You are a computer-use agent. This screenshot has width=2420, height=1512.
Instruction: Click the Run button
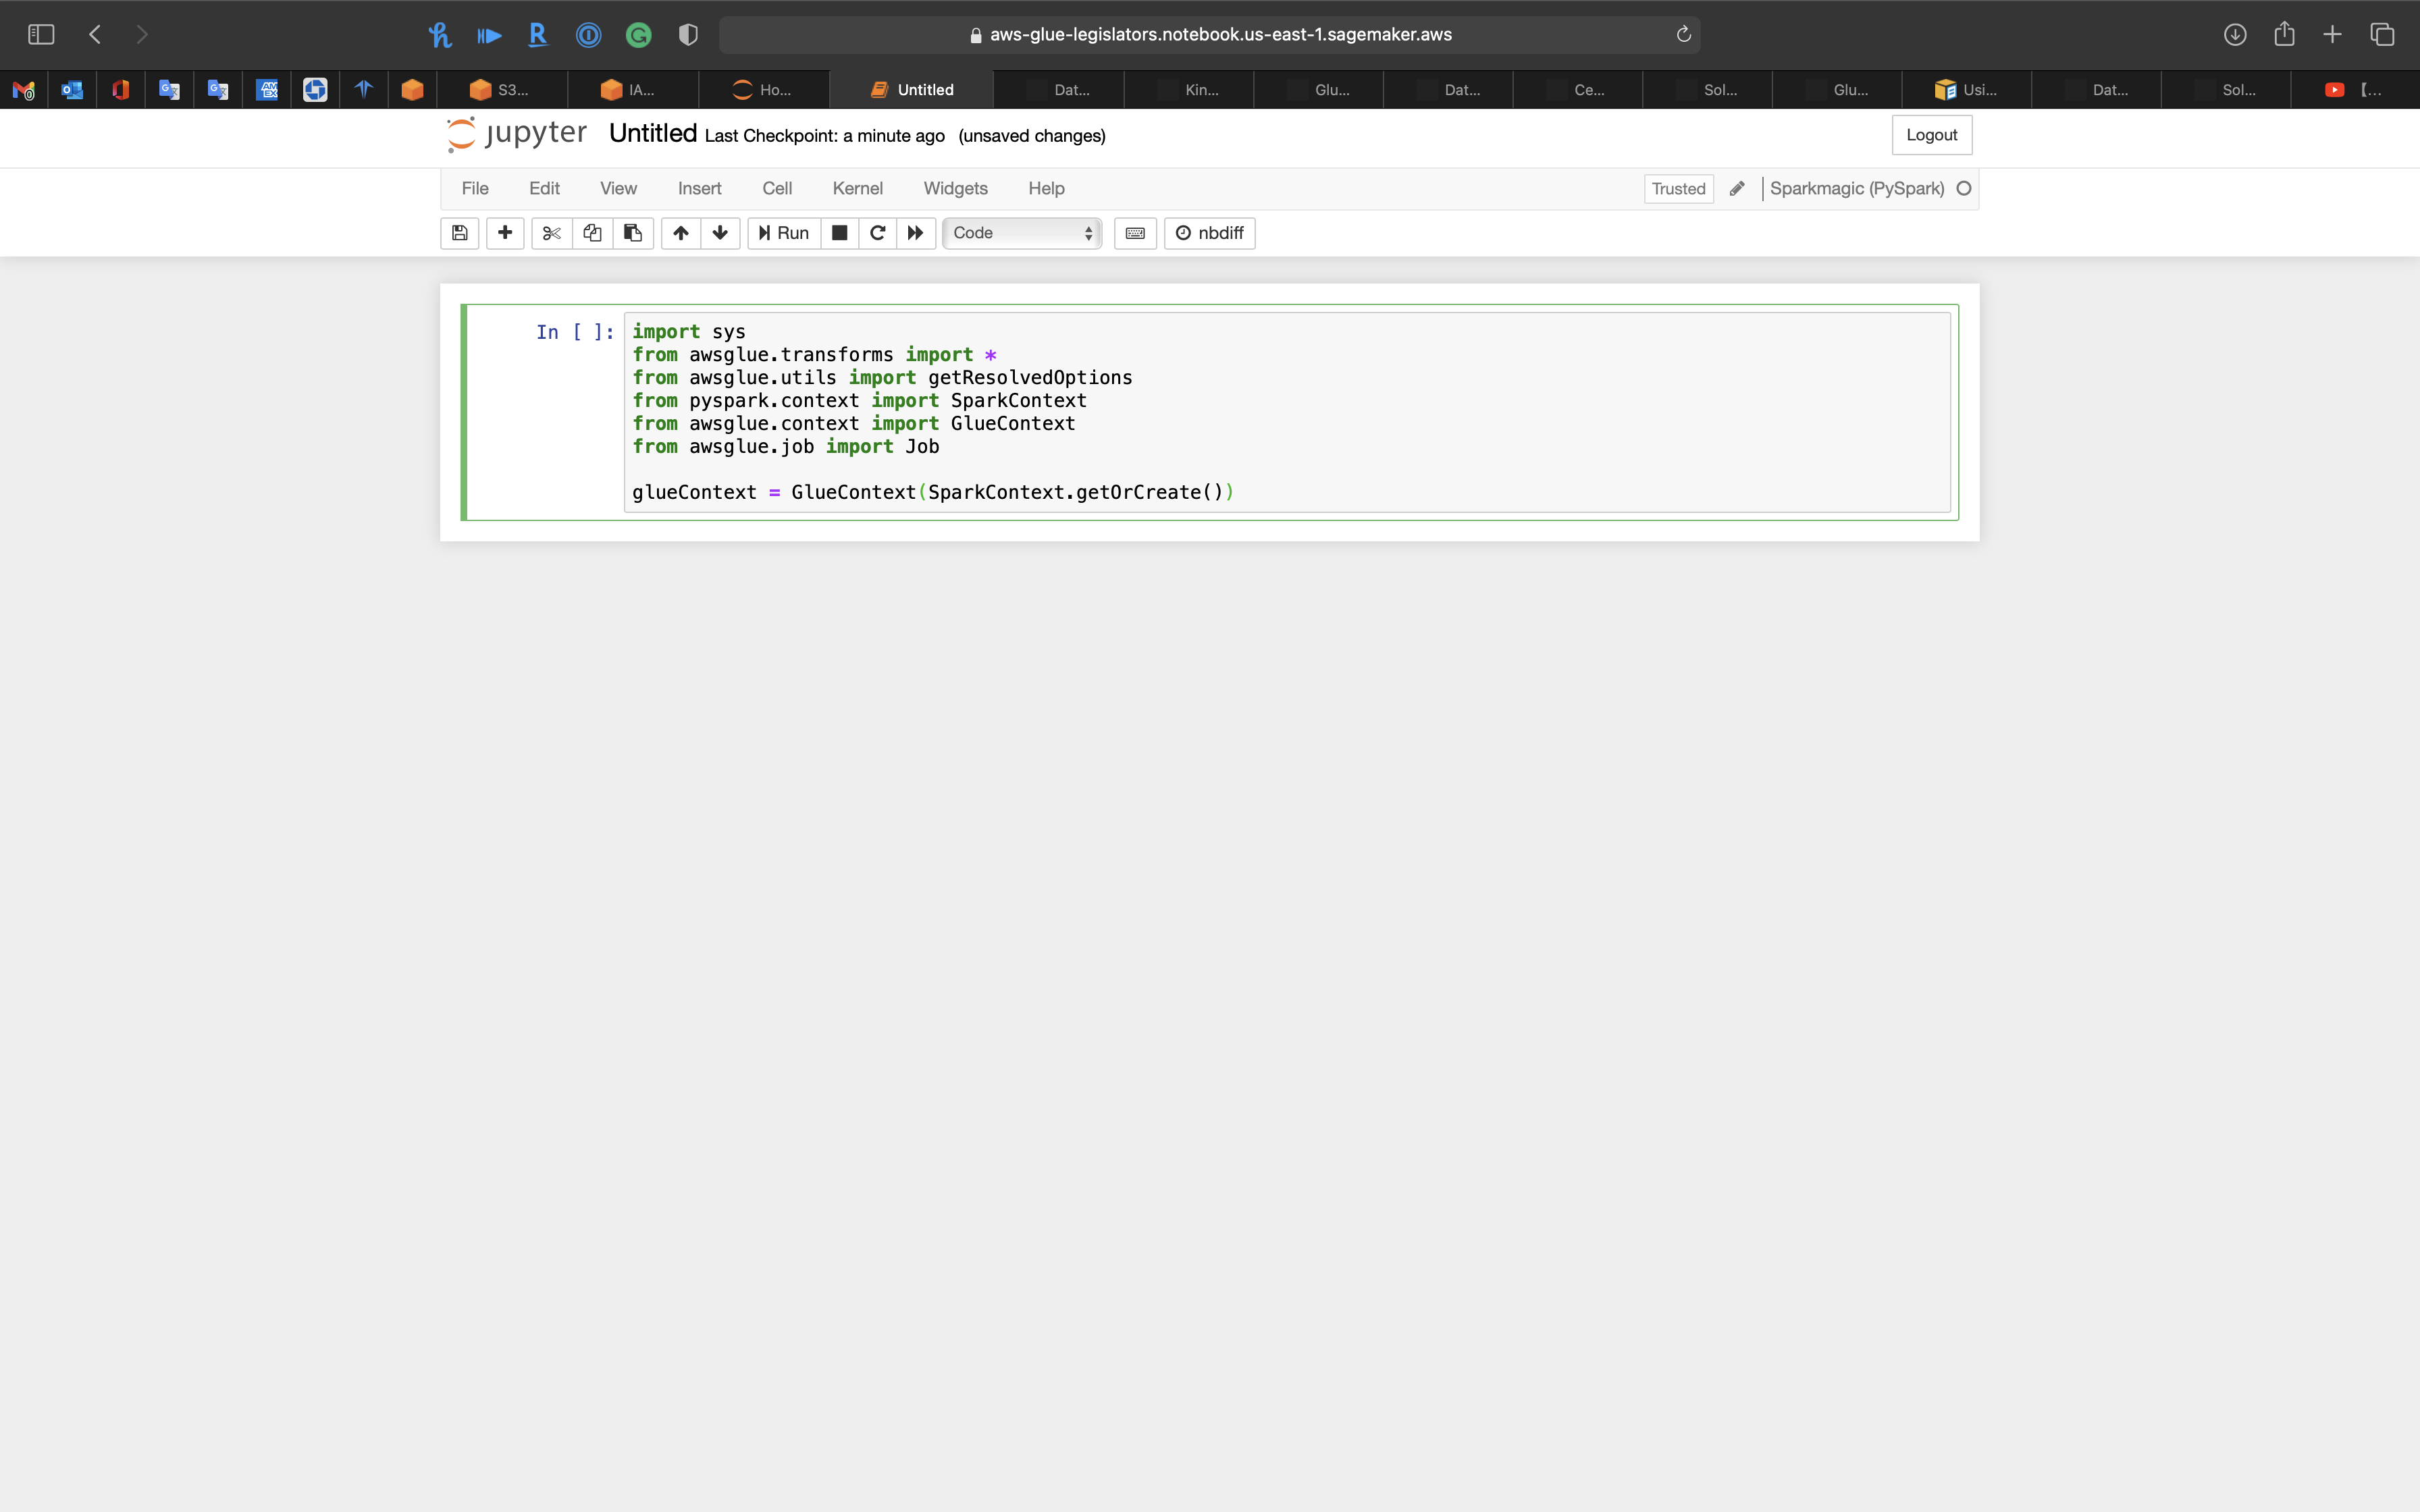point(784,233)
